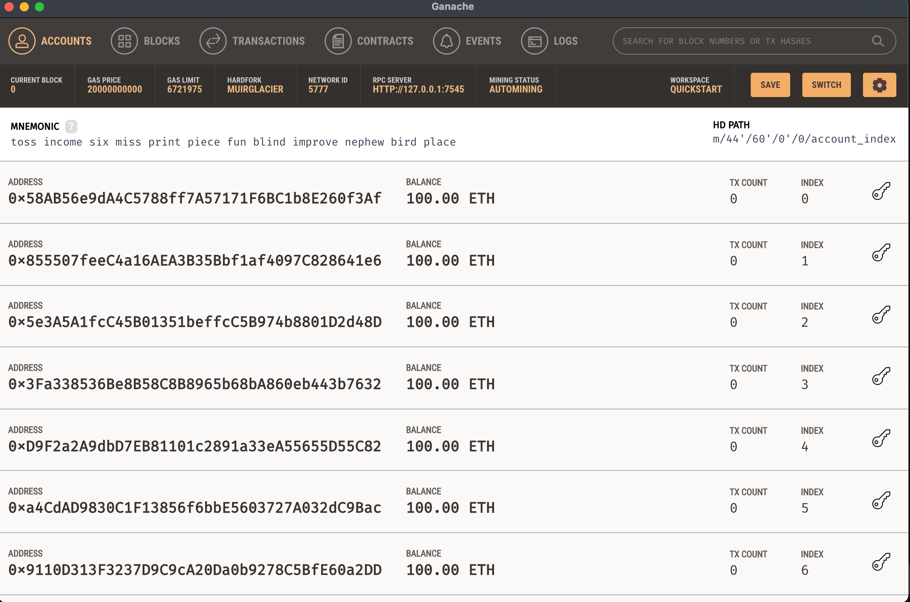Click the TX count value in index 2 row
Viewport: 910px width, 602px height.
coord(733,323)
